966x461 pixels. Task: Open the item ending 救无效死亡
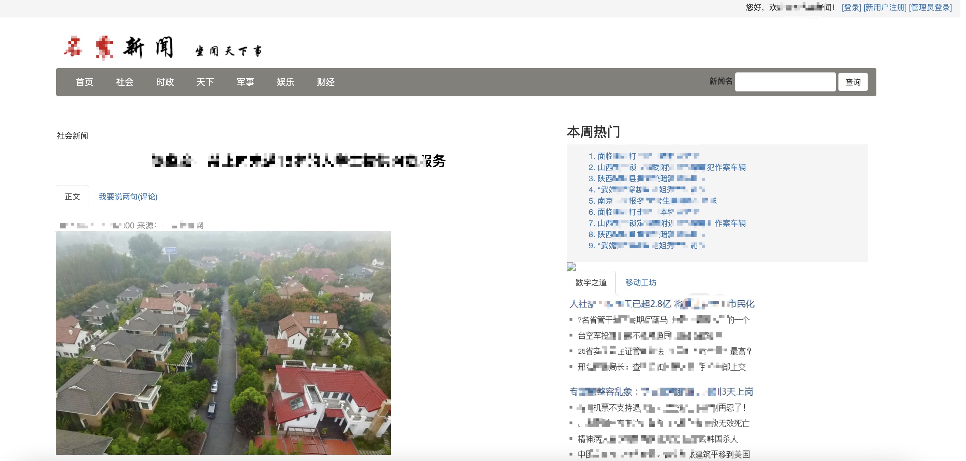click(x=664, y=424)
